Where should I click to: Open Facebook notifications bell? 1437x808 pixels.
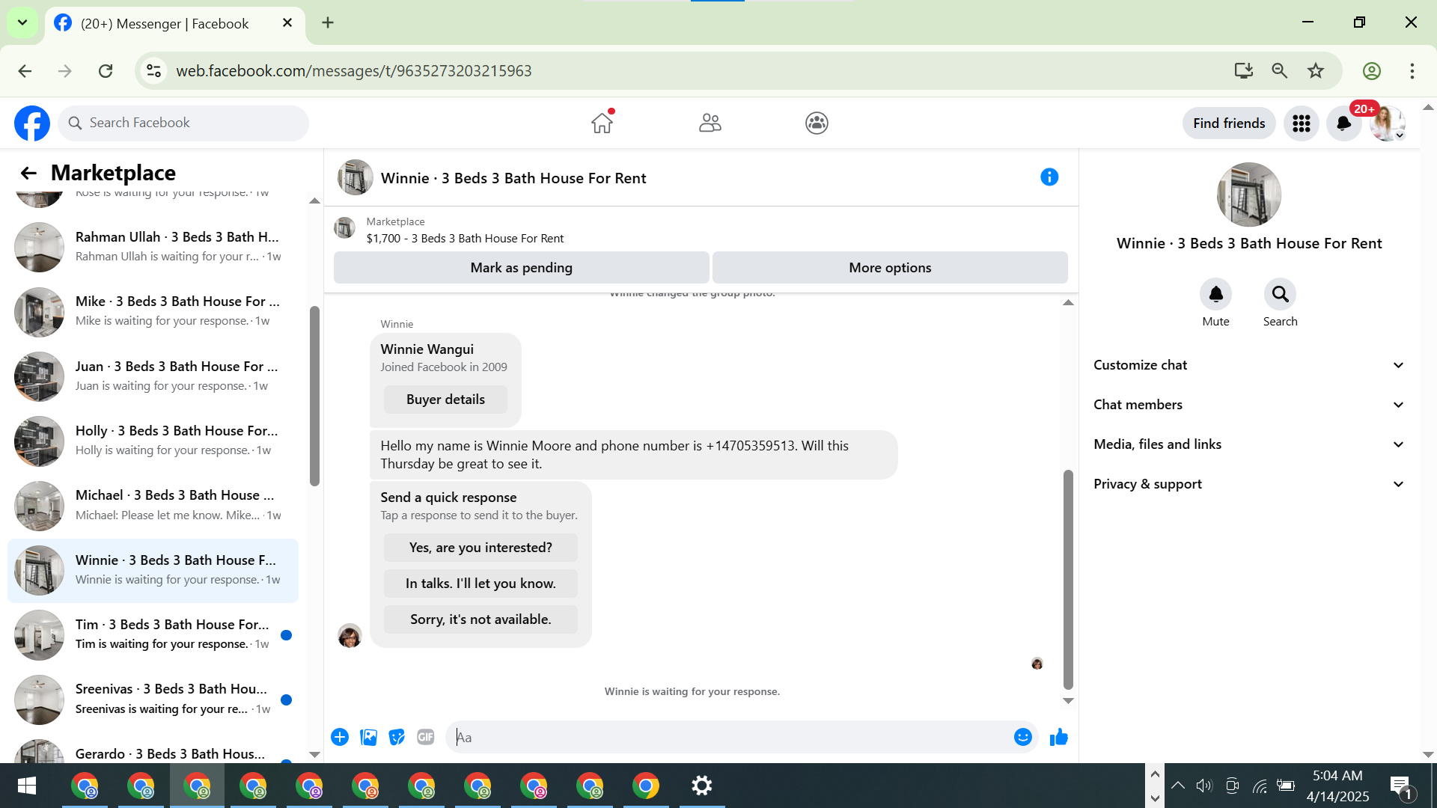[1343, 123]
